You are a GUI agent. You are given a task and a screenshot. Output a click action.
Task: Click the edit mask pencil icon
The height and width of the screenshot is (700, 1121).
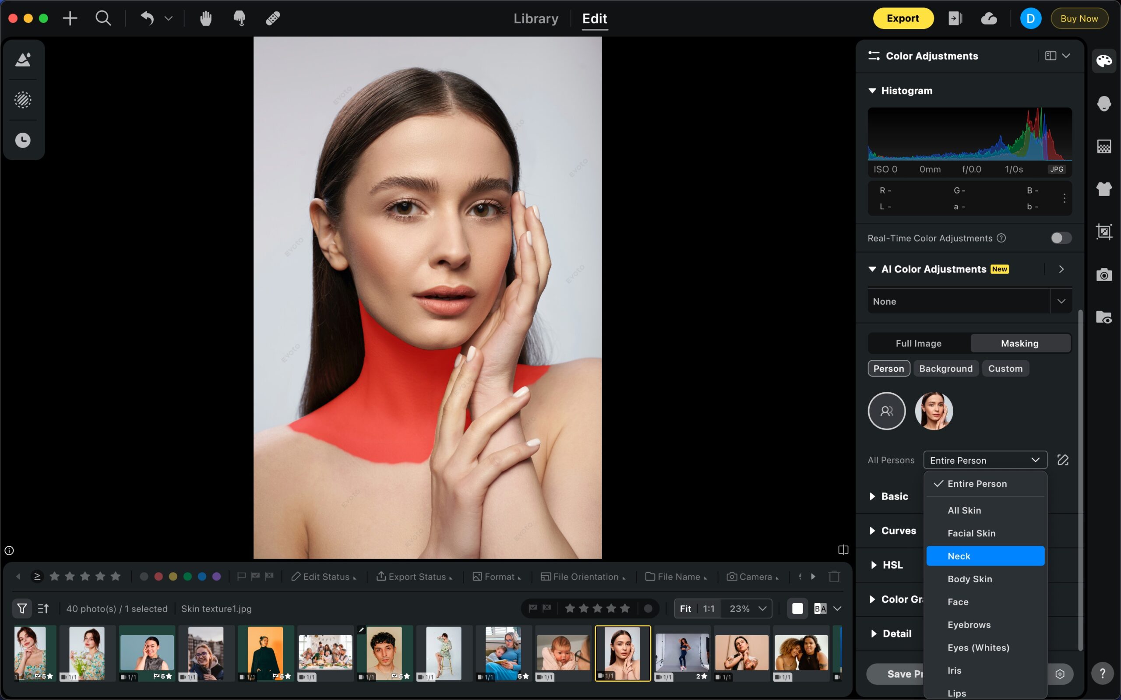point(1063,460)
